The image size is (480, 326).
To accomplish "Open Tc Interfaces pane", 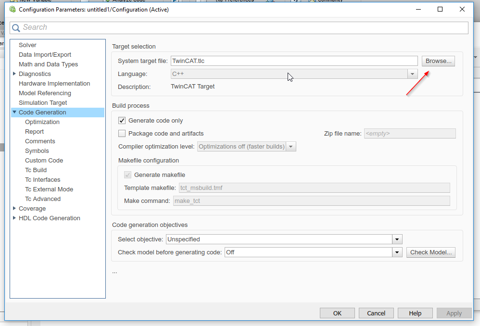I will pyautogui.click(x=42, y=180).
